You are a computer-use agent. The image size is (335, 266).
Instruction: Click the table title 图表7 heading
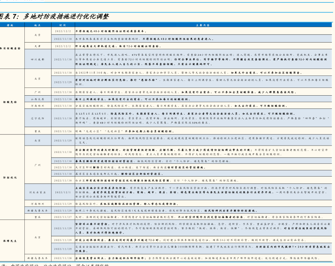click(x=54, y=16)
